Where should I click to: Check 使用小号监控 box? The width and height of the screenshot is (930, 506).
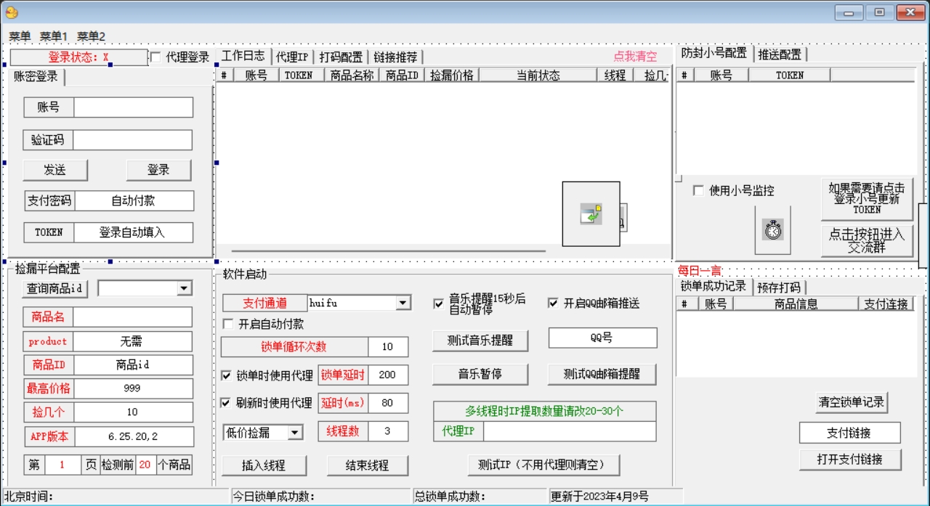[x=698, y=191]
